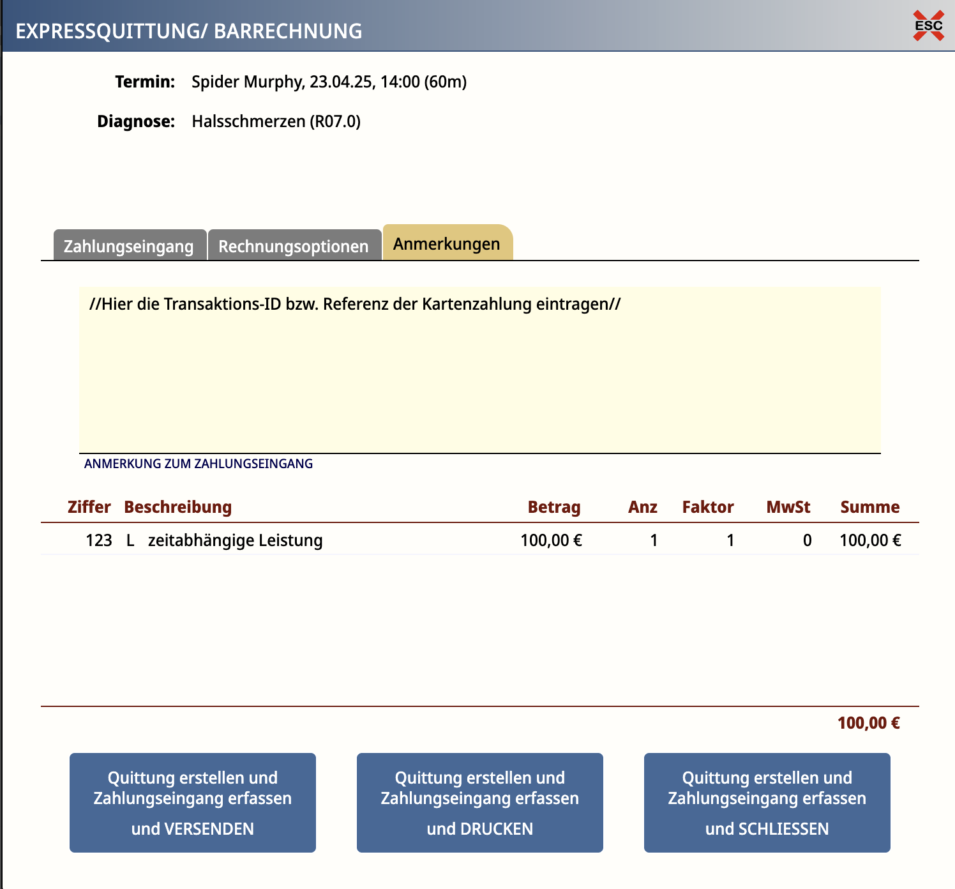
Task: Open the Rechnungsoptionen tab
Action: (x=294, y=246)
